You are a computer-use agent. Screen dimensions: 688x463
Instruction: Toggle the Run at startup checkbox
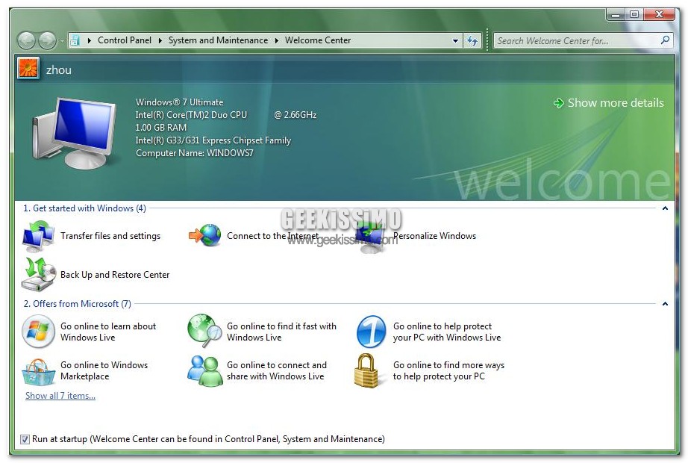pyautogui.click(x=25, y=439)
